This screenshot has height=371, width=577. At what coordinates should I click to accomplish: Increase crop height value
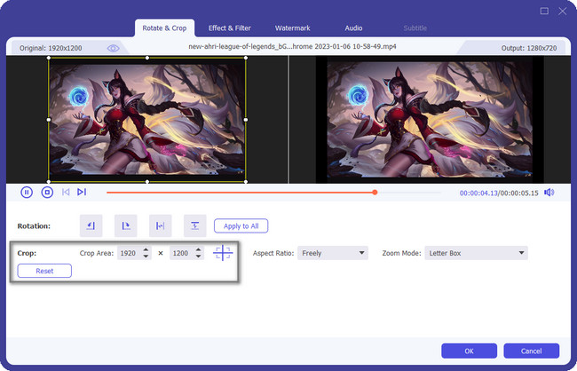click(x=198, y=250)
